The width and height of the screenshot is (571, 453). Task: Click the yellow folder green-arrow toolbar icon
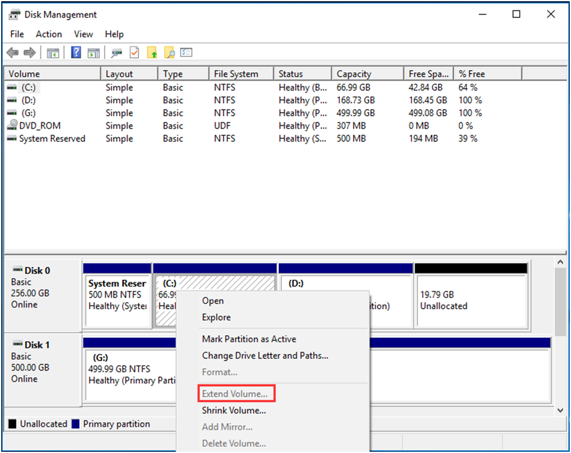(152, 53)
